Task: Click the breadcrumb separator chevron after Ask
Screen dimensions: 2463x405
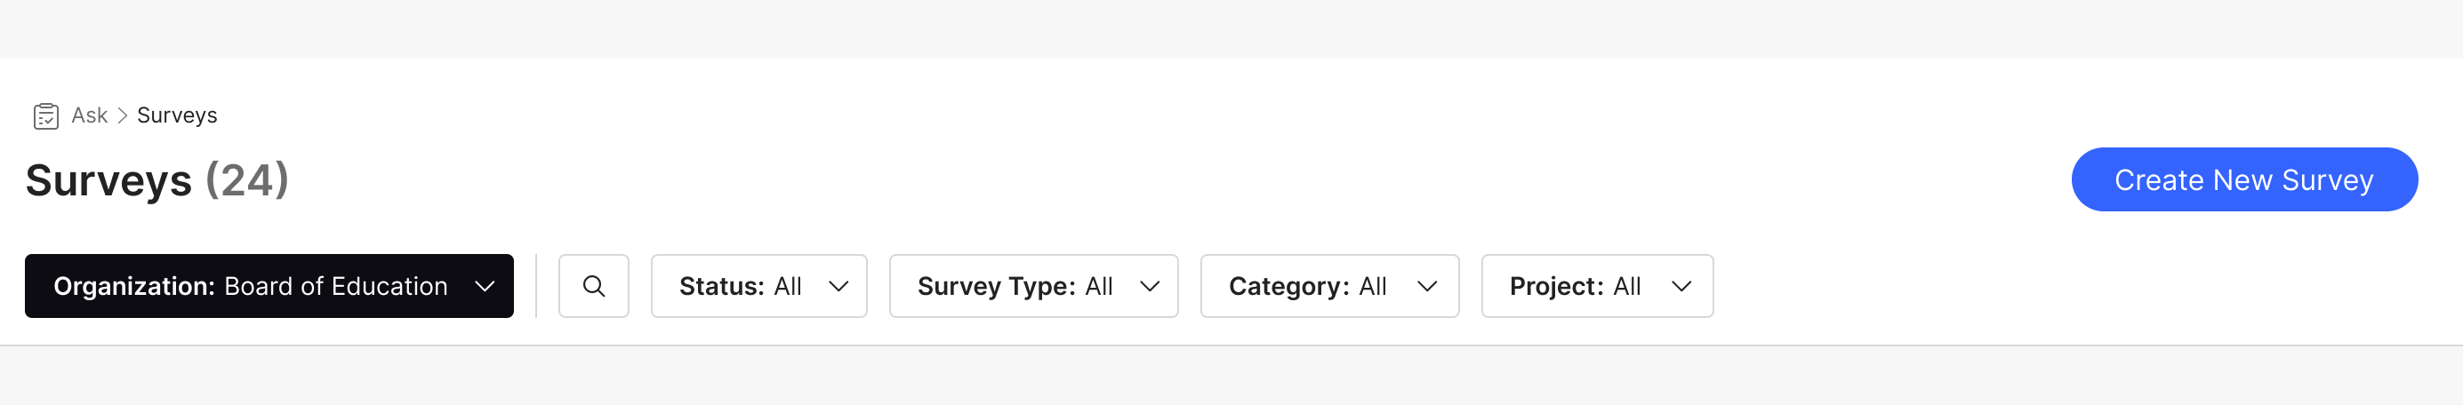Action: coord(123,115)
